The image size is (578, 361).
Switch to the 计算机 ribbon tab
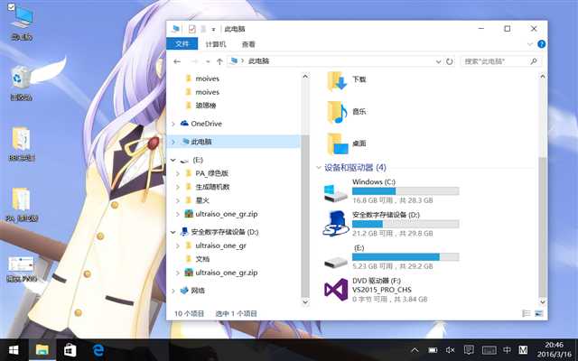[x=216, y=44]
